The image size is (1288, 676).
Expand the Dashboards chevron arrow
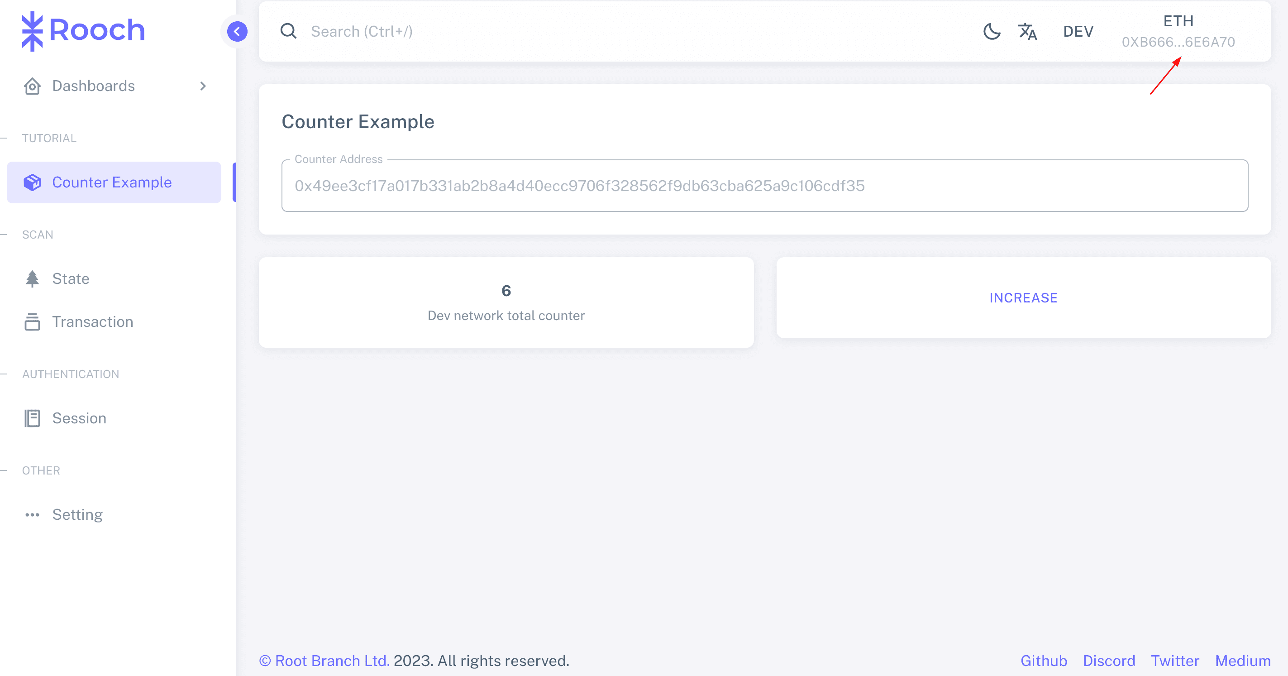tap(203, 86)
